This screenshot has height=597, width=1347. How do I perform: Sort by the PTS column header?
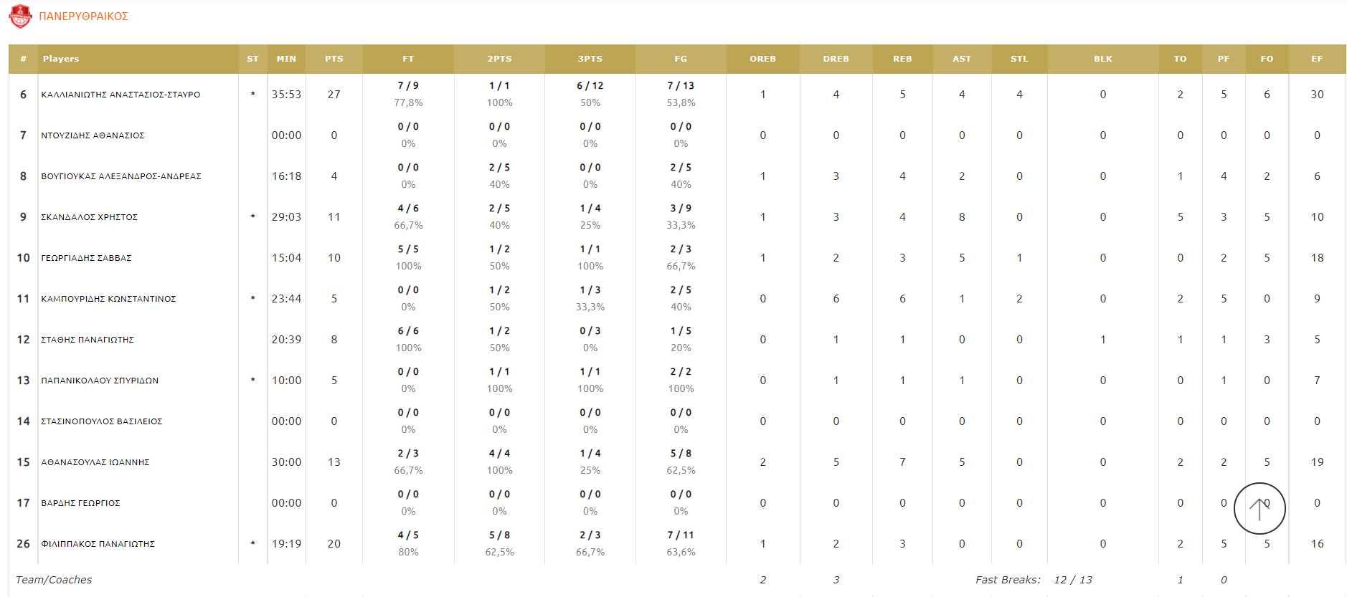(x=334, y=59)
